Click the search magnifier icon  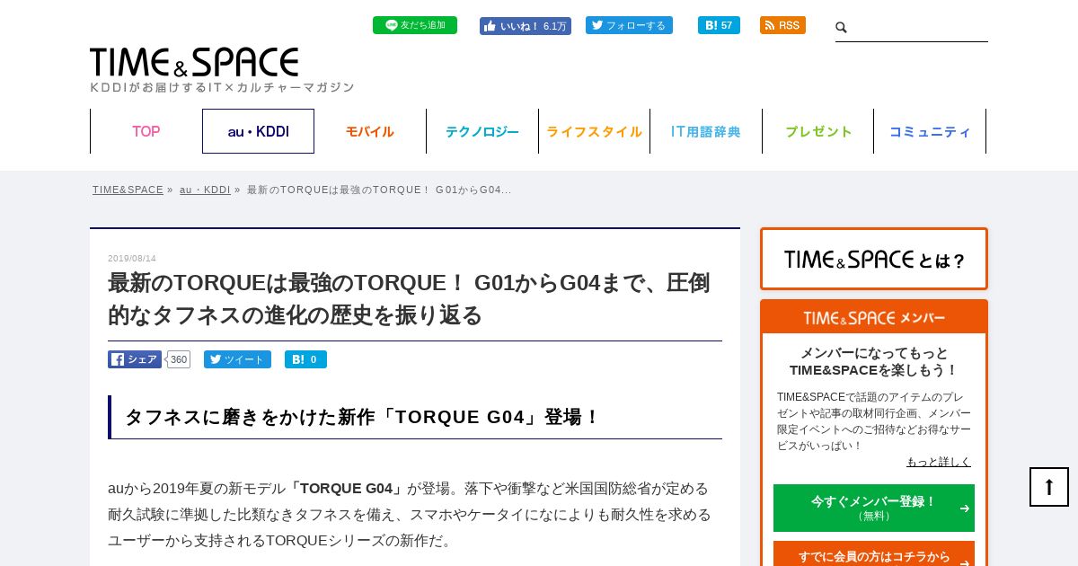click(x=842, y=28)
